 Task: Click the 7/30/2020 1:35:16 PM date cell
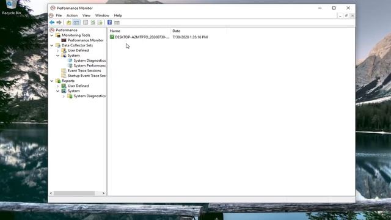point(190,37)
